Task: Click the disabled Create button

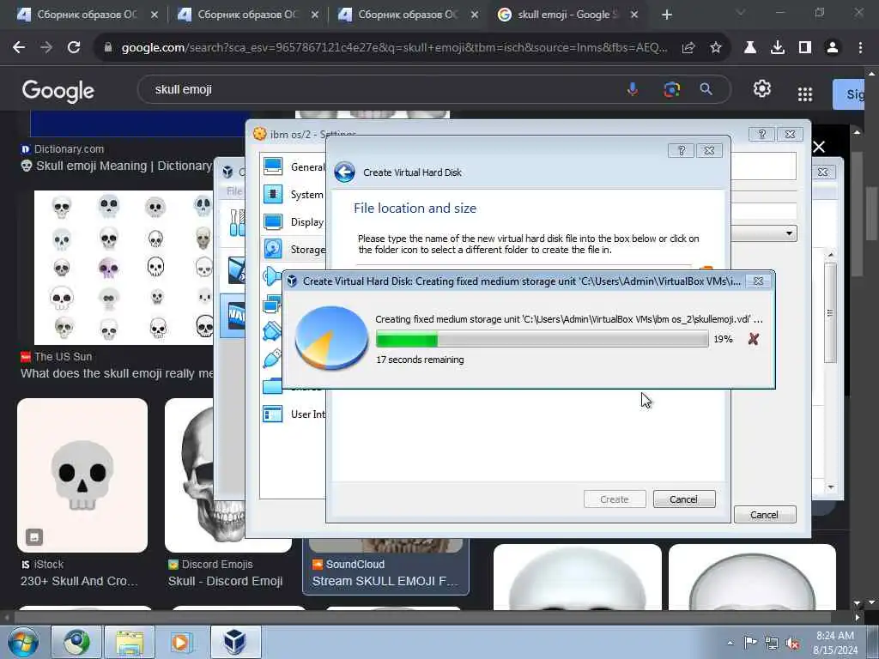Action: [x=615, y=499]
